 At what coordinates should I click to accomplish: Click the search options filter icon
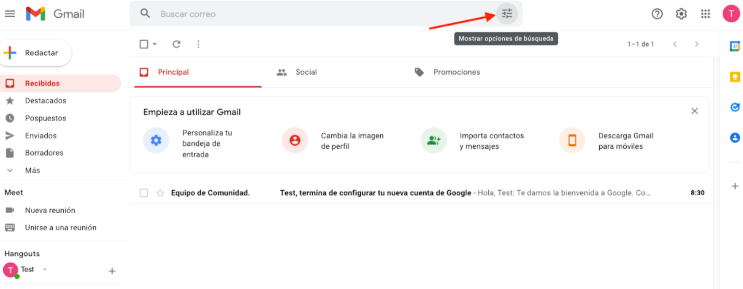tap(507, 14)
